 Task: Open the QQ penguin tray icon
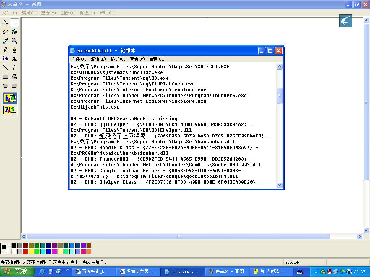click(330, 272)
